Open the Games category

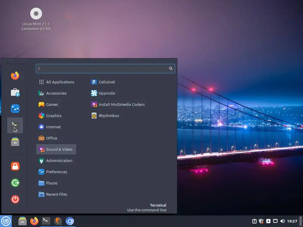click(x=56, y=104)
